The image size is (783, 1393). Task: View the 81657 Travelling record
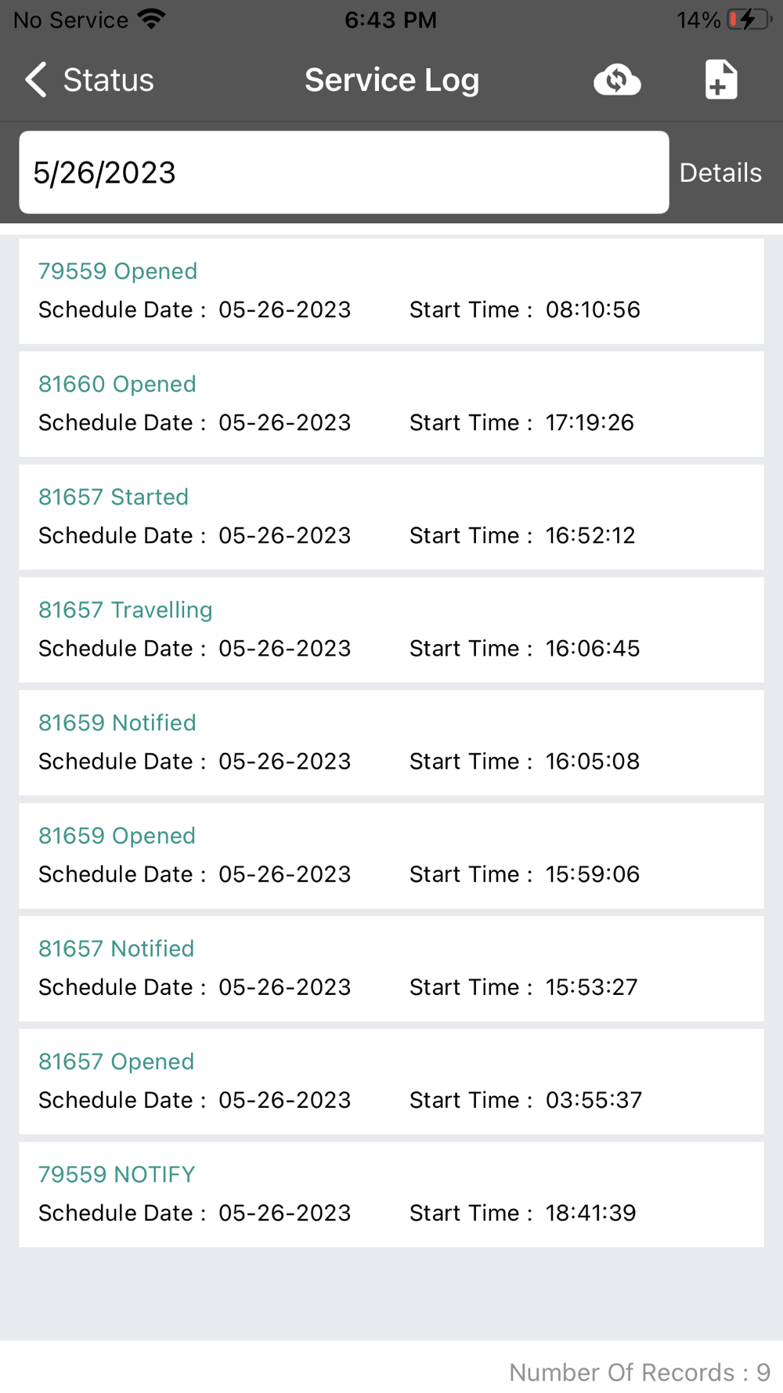click(391, 629)
